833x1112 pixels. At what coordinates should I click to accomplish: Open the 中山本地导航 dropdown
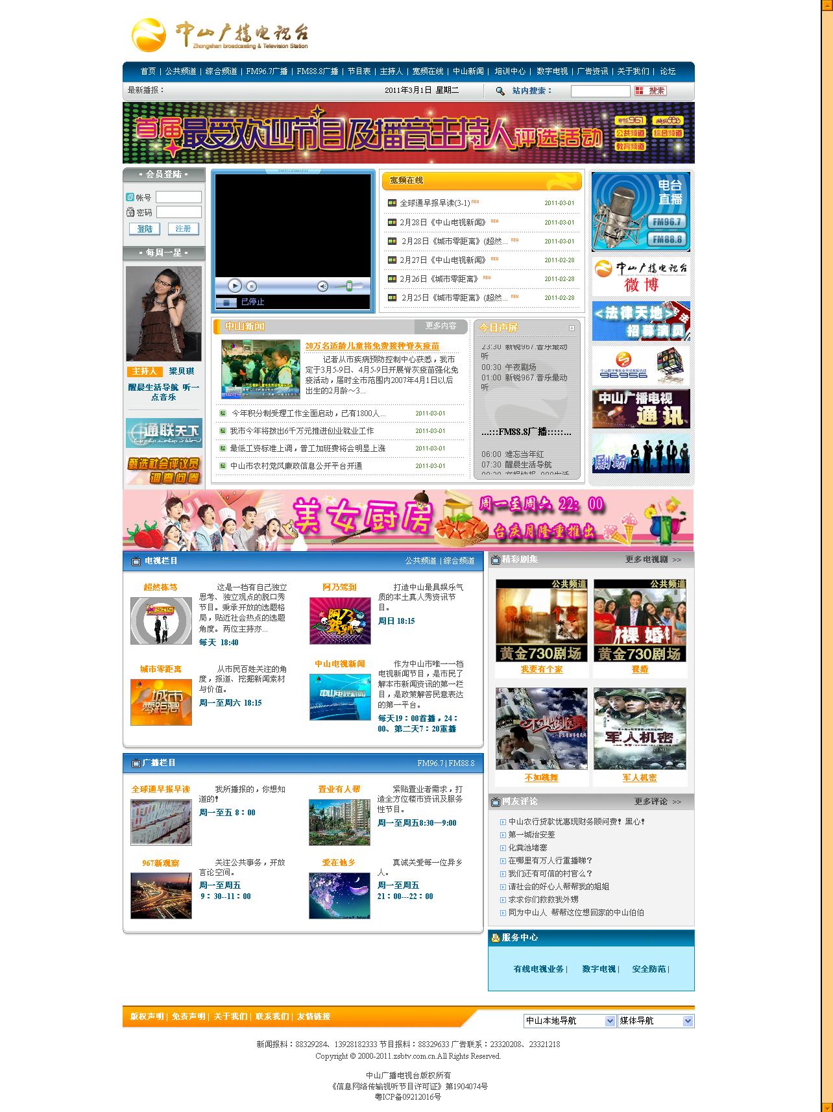pos(569,1021)
